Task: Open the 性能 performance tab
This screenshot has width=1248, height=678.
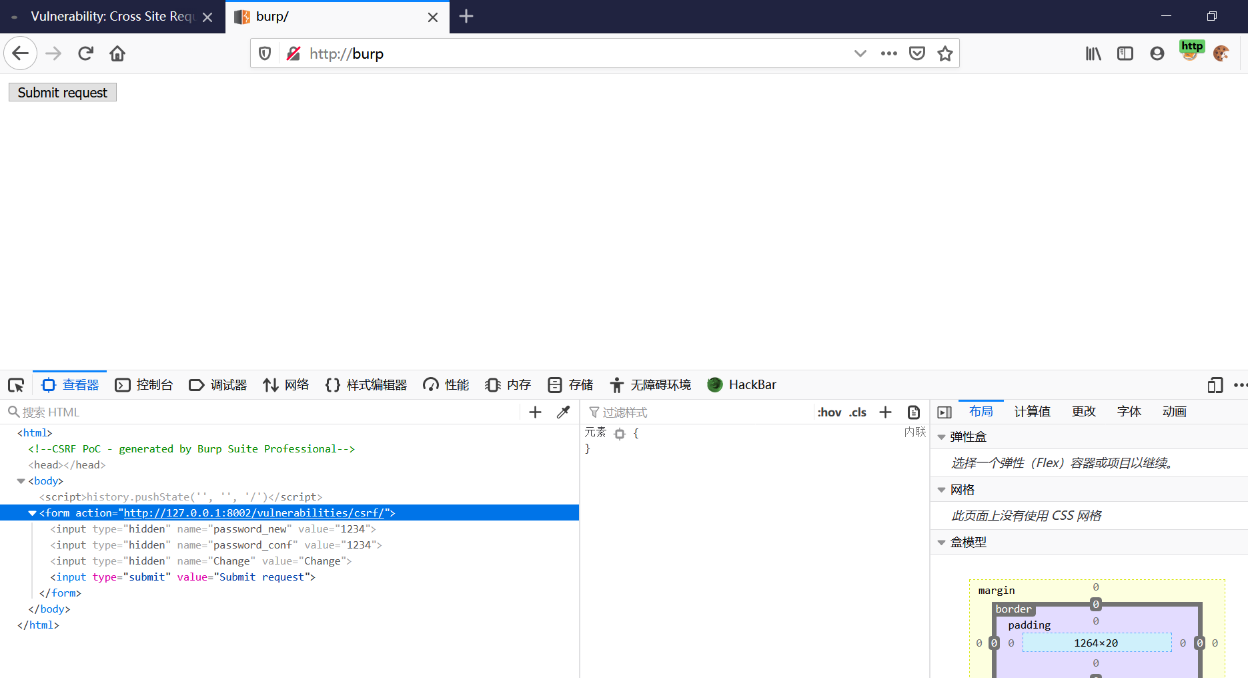Action: (446, 385)
